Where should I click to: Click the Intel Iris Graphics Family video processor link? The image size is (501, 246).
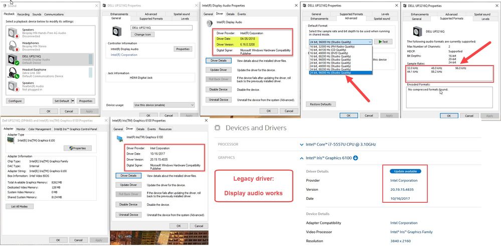(x=412, y=232)
